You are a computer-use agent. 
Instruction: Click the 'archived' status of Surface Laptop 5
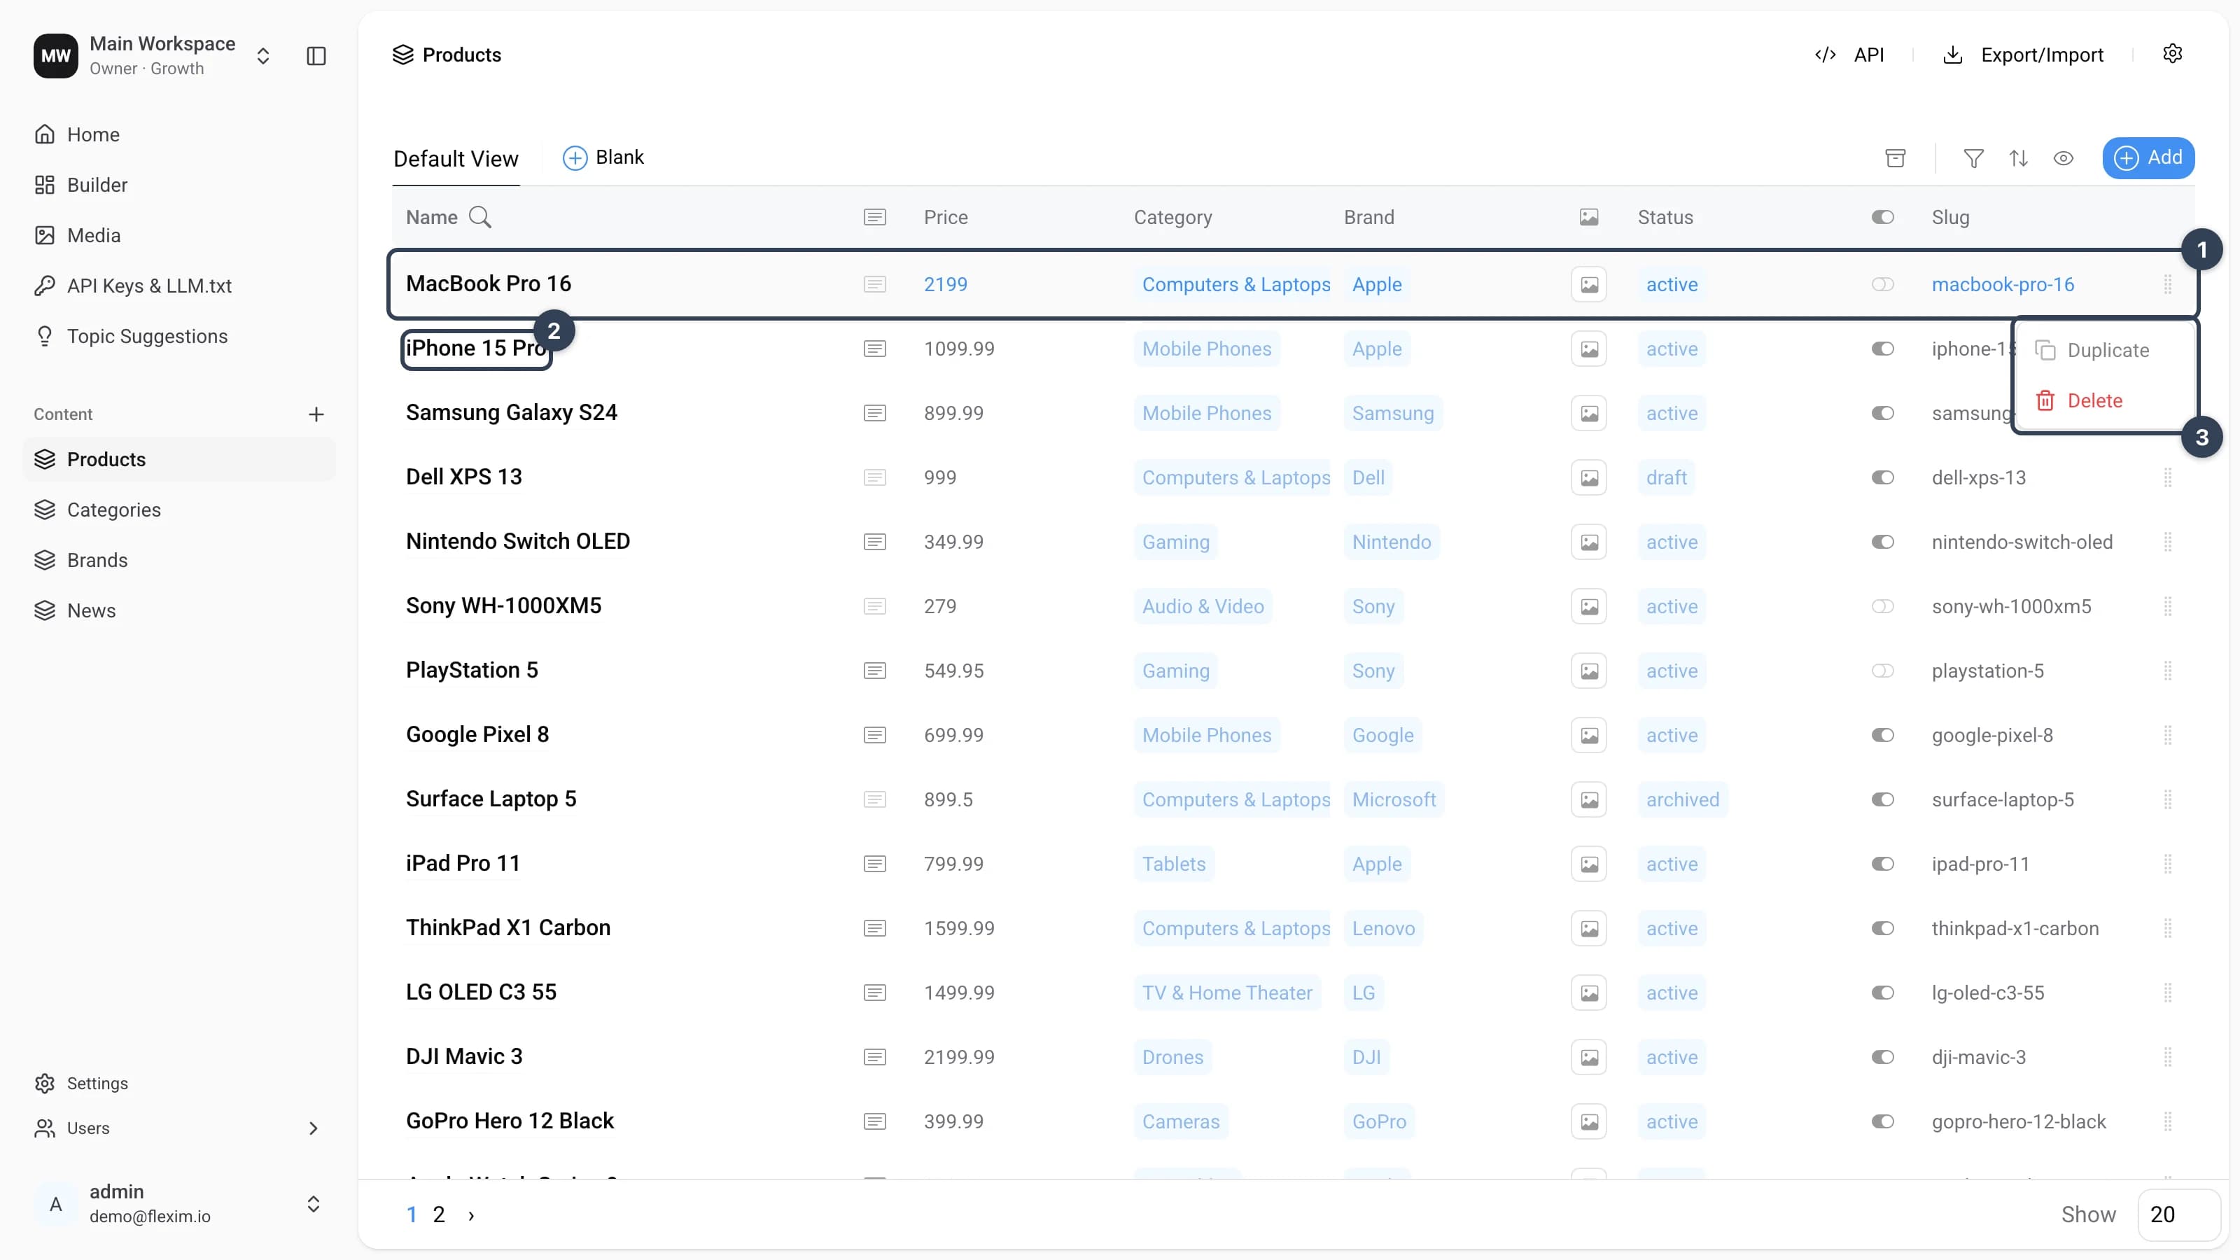[1683, 799]
